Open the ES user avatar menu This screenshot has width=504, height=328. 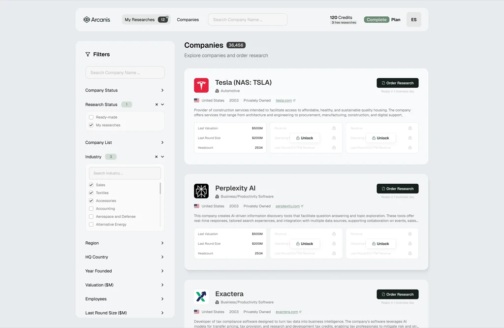pos(413,20)
